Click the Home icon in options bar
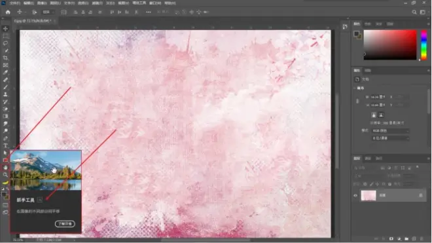432x243 pixels. [x=8, y=12]
